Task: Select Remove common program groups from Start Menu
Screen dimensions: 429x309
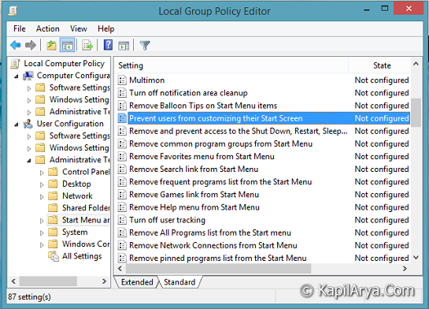Action: point(264,143)
